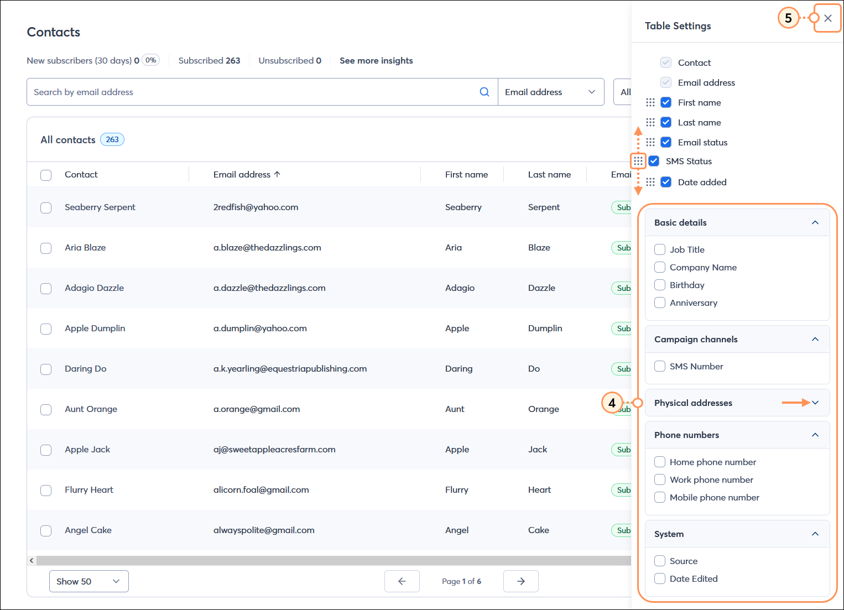This screenshot has height=610, width=844.
Task: Select the Daring Do row checkbox
Action: coord(46,369)
